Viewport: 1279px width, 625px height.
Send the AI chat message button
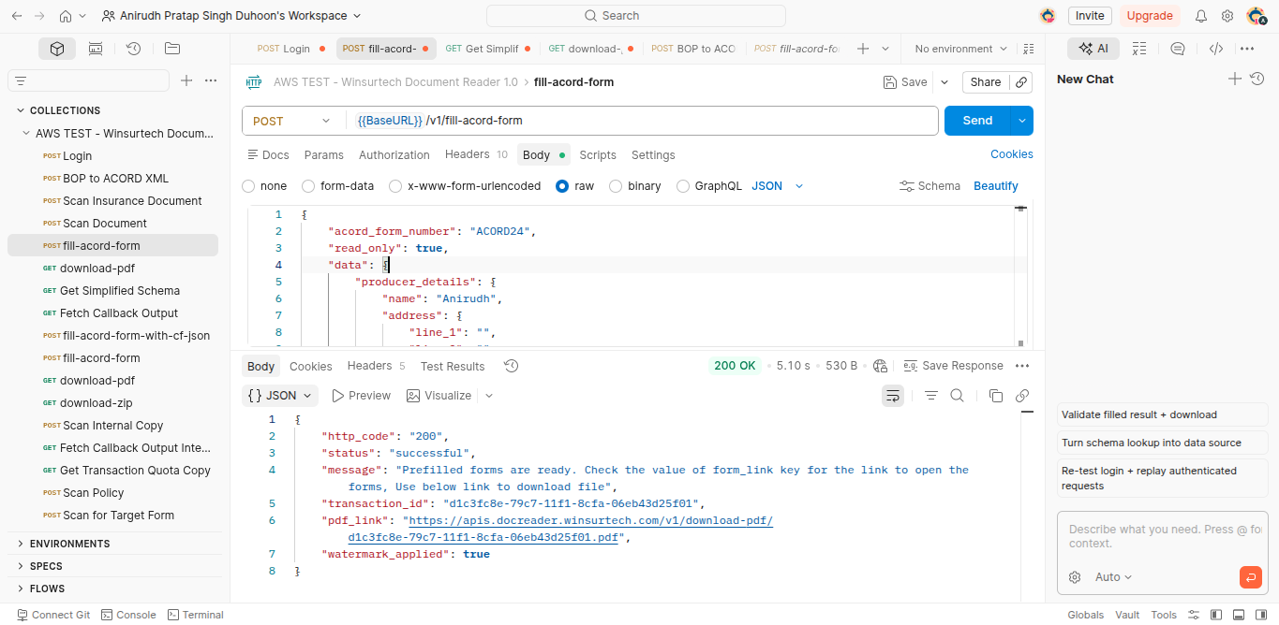pos(1250,577)
